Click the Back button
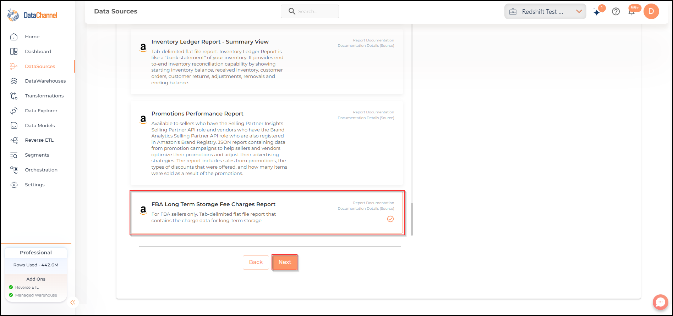The height and width of the screenshot is (316, 673). tap(256, 262)
